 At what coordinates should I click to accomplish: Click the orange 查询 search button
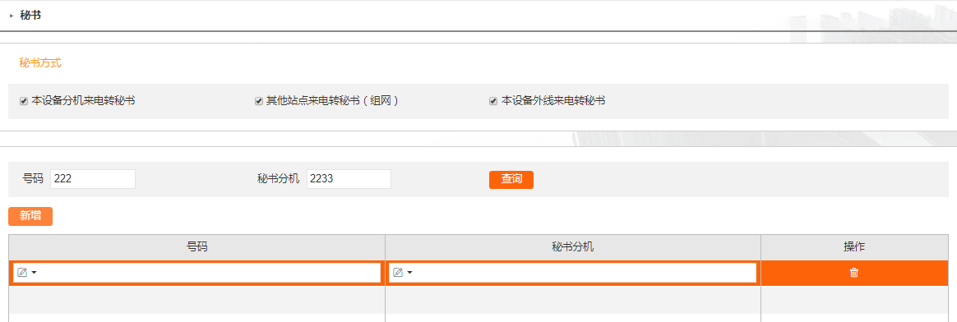pyautogui.click(x=511, y=179)
